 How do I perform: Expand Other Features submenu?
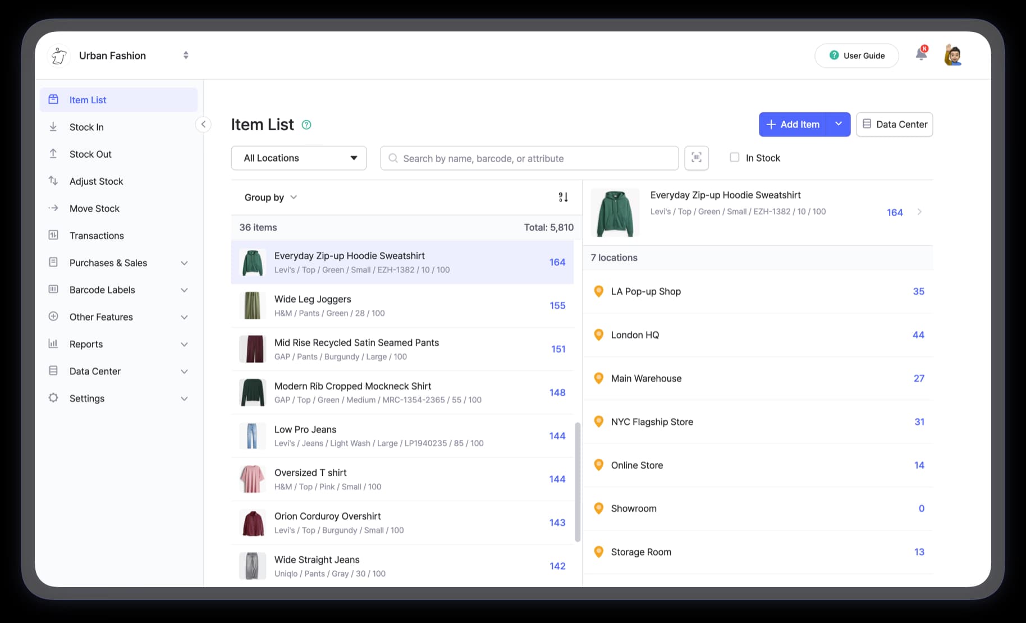pyautogui.click(x=184, y=317)
